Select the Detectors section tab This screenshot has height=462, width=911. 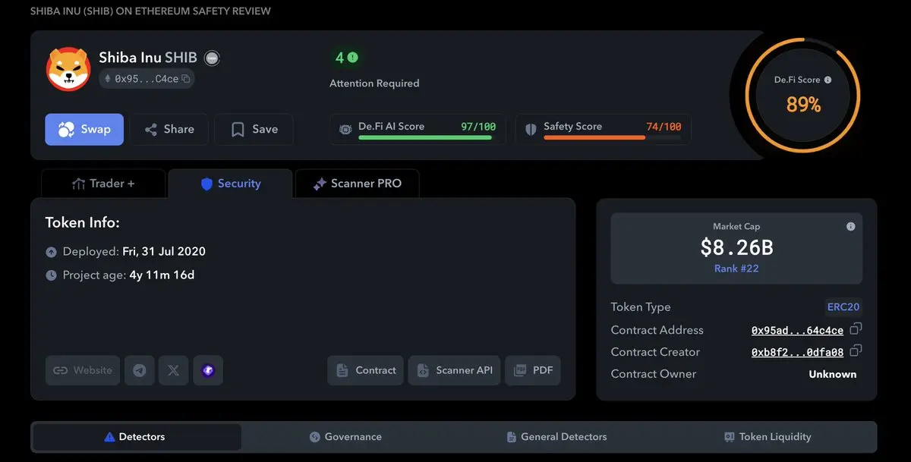pos(137,437)
